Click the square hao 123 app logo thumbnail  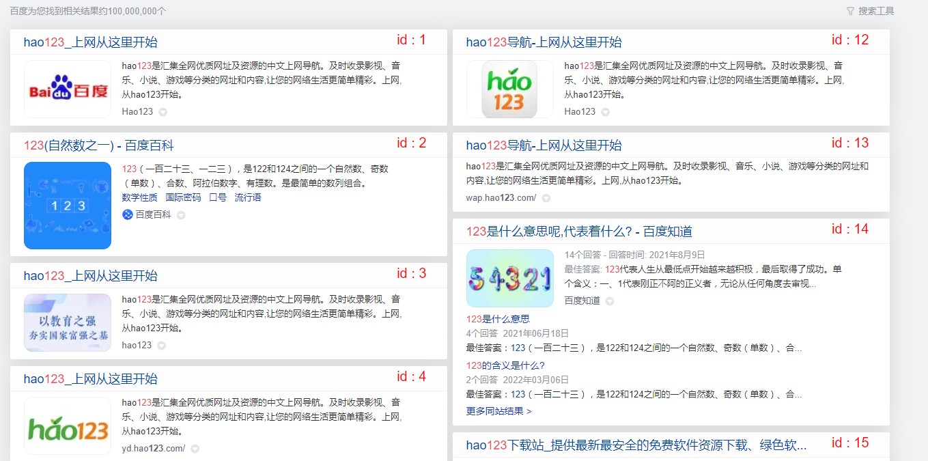coord(510,89)
